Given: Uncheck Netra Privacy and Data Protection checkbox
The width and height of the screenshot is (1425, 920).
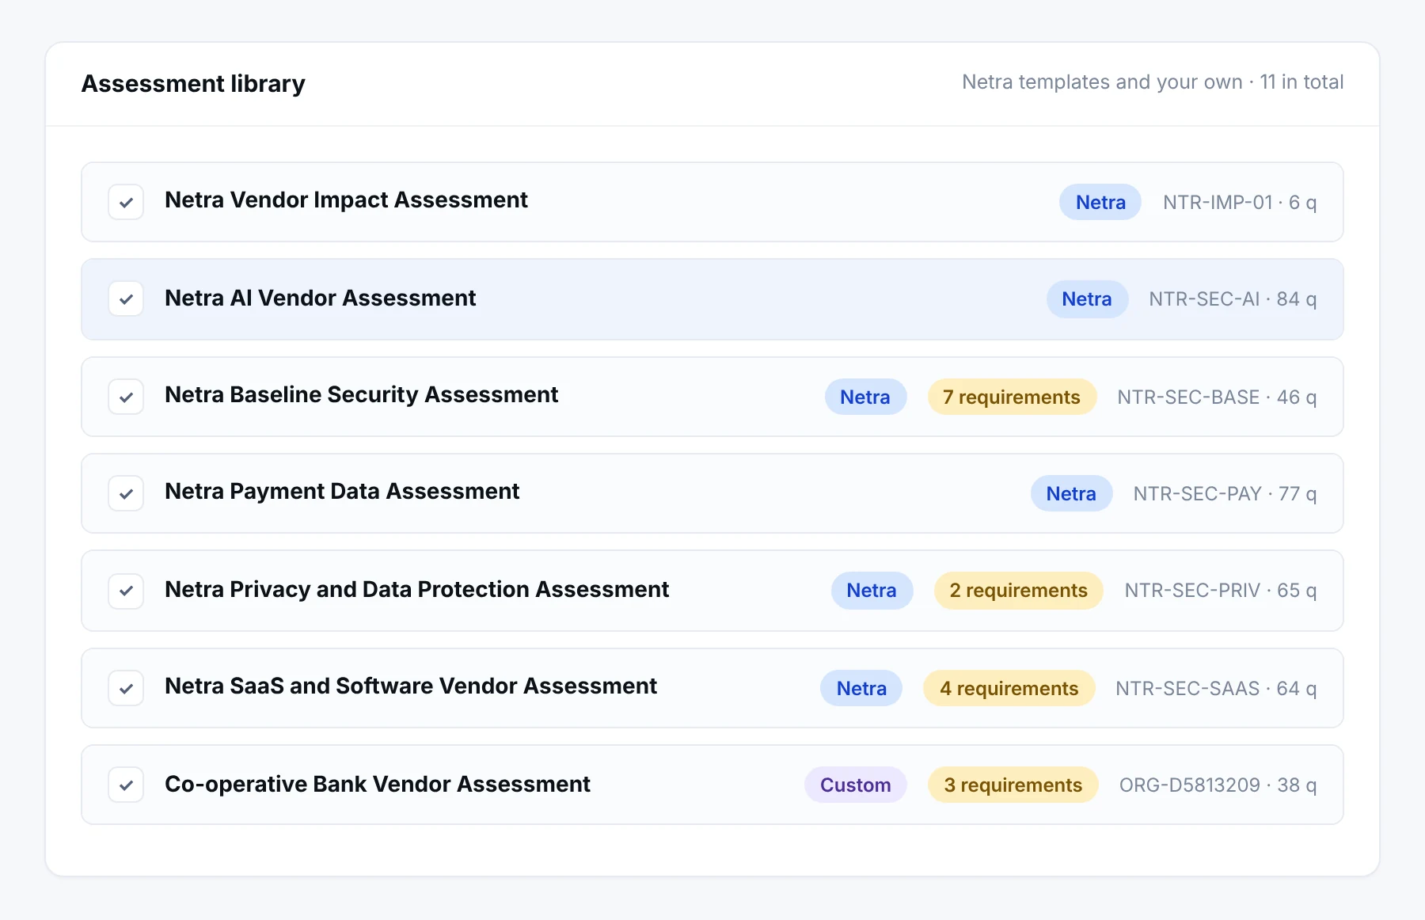Looking at the screenshot, I should [x=126, y=591].
